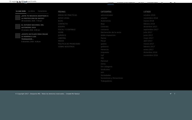Click the MG logo in the header
Image resolution: width=192 pixels, height=120 pixels.
[x=22, y=2]
